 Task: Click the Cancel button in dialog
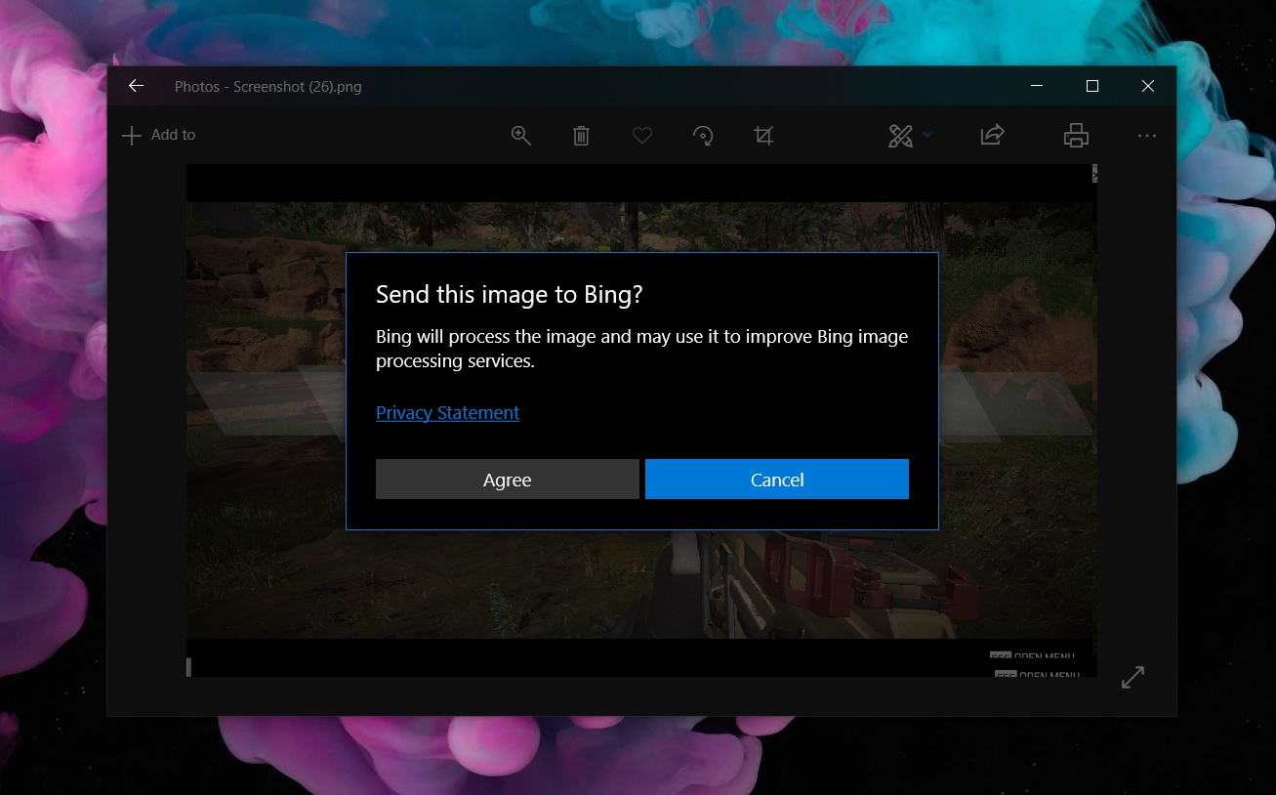pos(777,480)
